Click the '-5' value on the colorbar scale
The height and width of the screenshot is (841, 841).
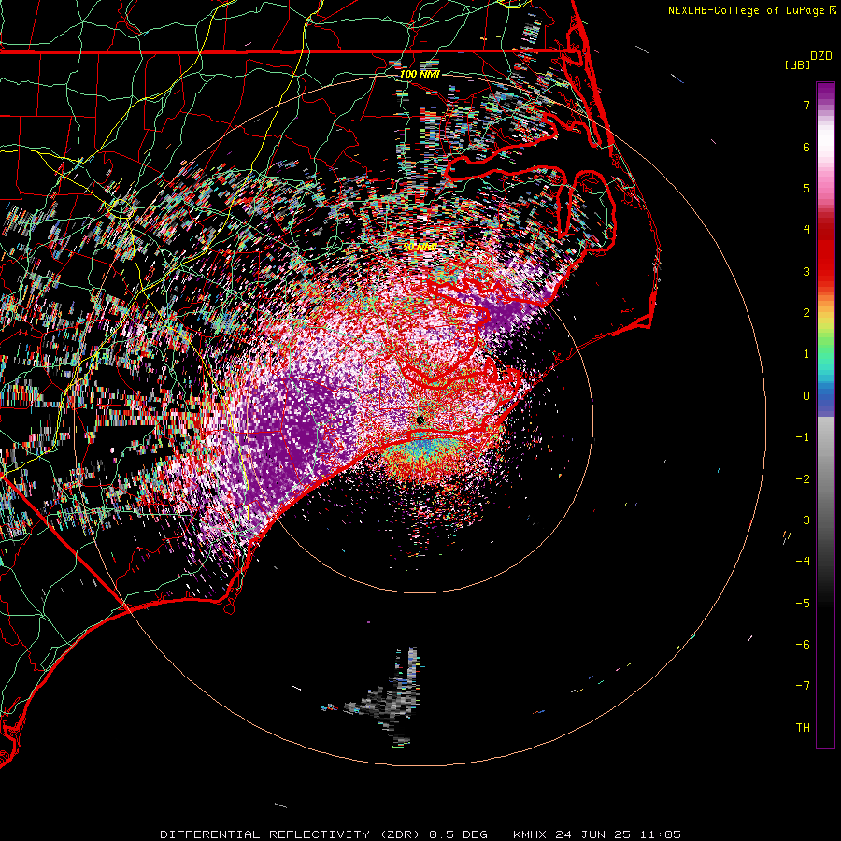[803, 604]
